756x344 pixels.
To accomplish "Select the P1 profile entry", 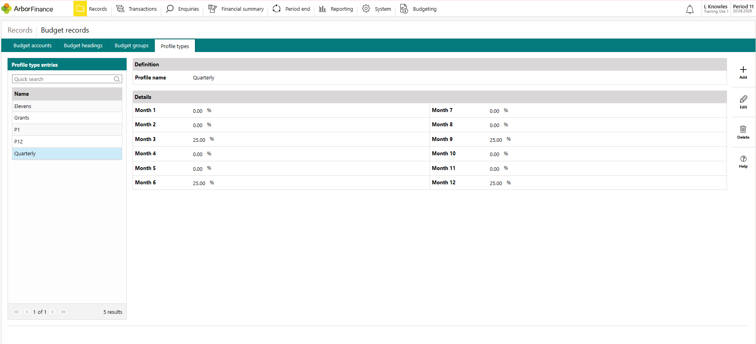I will (x=67, y=130).
